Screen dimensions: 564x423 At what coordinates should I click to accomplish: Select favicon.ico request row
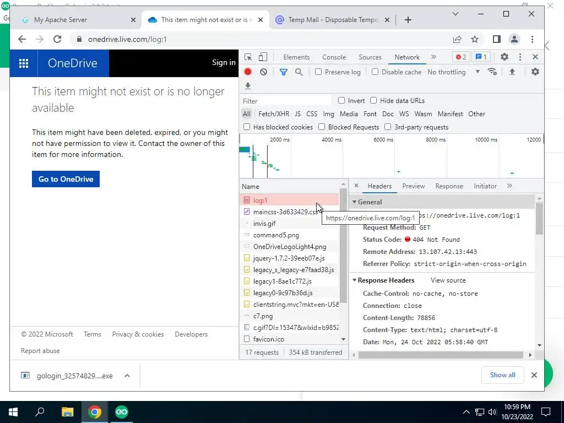[290, 339]
